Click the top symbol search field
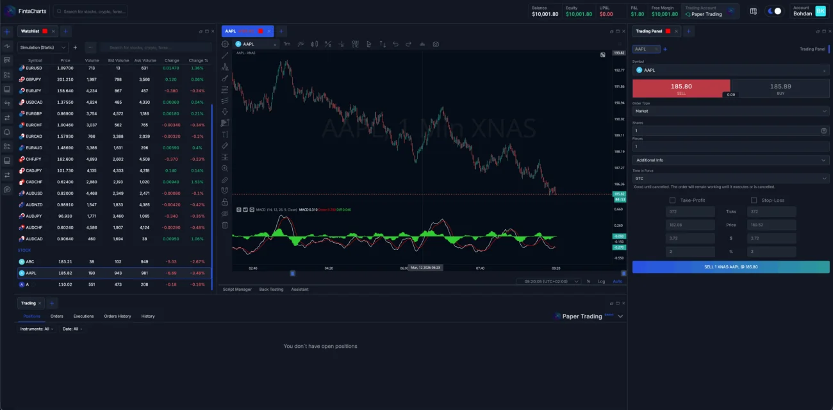 tap(90, 12)
